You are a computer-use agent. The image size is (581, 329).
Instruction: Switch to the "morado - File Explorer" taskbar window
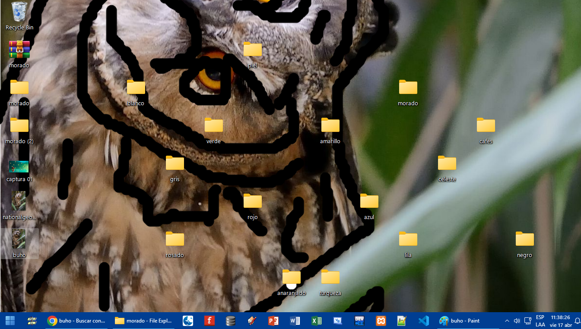[x=143, y=321]
